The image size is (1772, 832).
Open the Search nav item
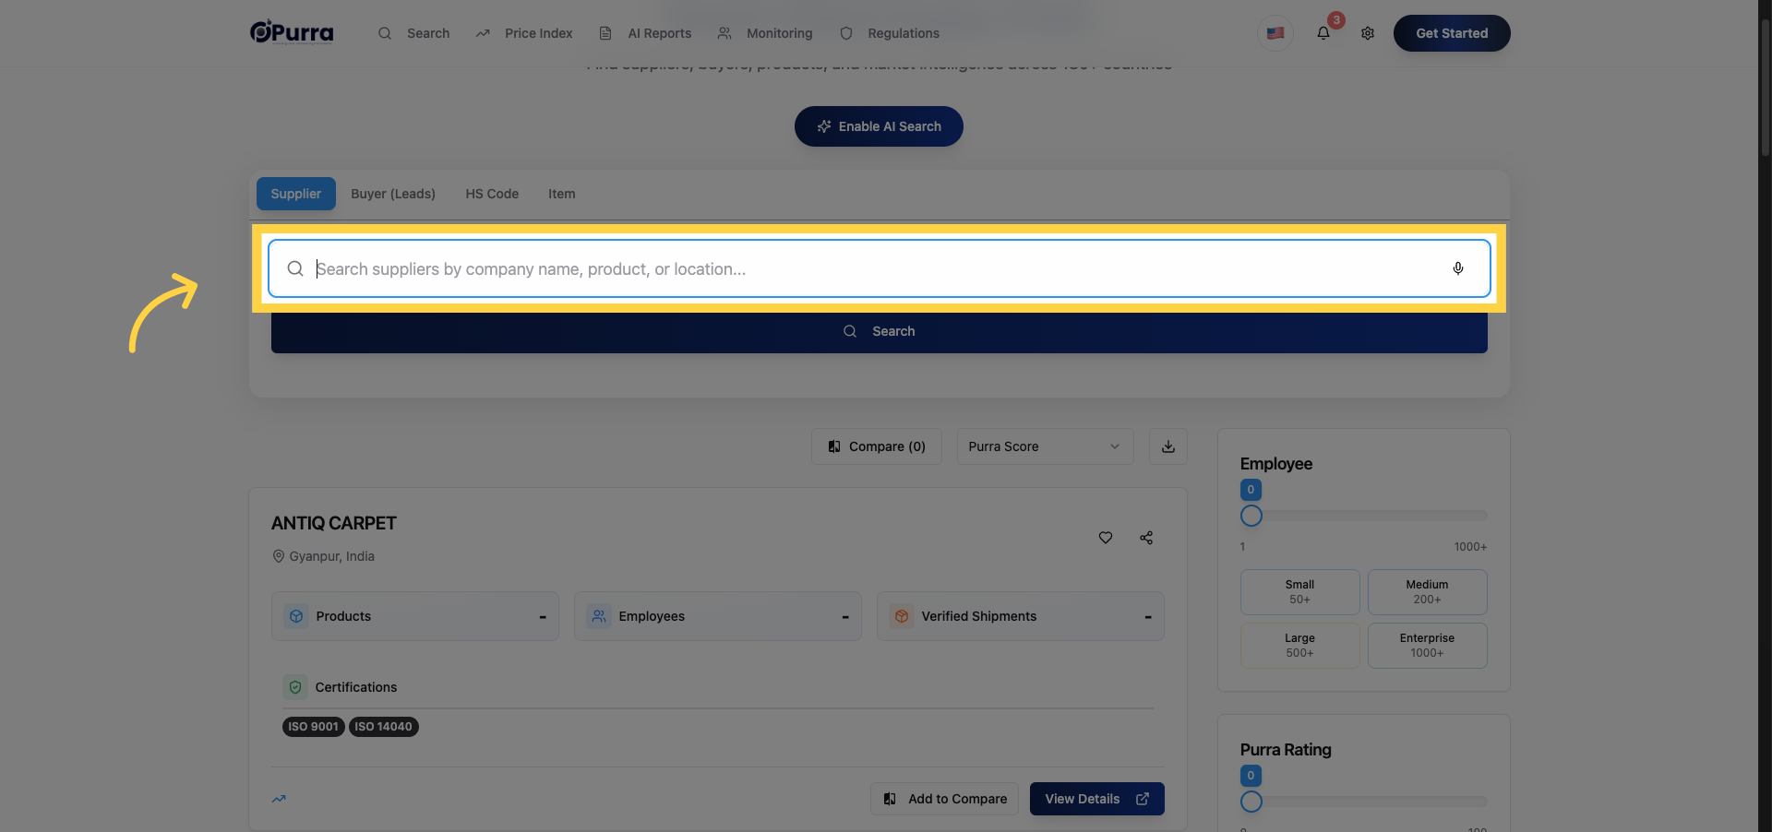(413, 33)
